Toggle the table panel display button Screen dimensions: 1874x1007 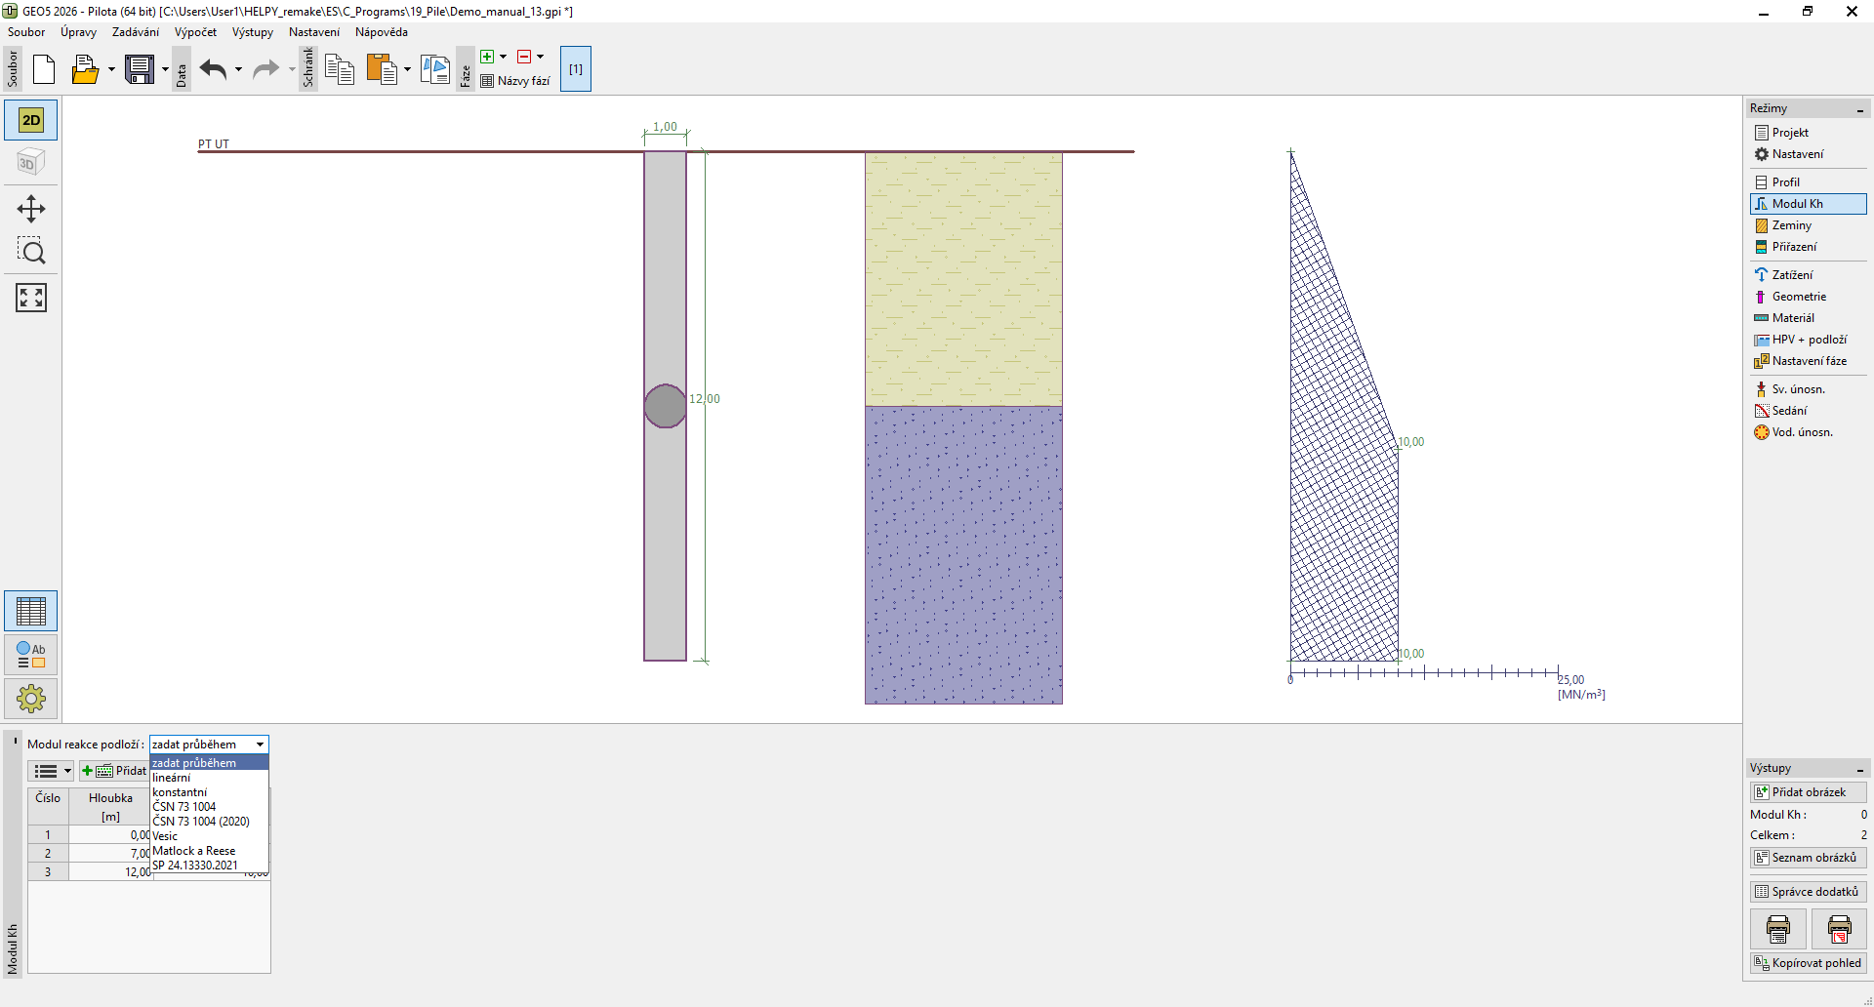click(x=31, y=612)
